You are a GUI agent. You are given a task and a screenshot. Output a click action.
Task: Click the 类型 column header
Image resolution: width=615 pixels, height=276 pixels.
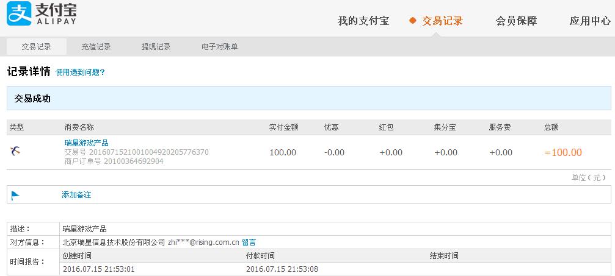coord(17,127)
